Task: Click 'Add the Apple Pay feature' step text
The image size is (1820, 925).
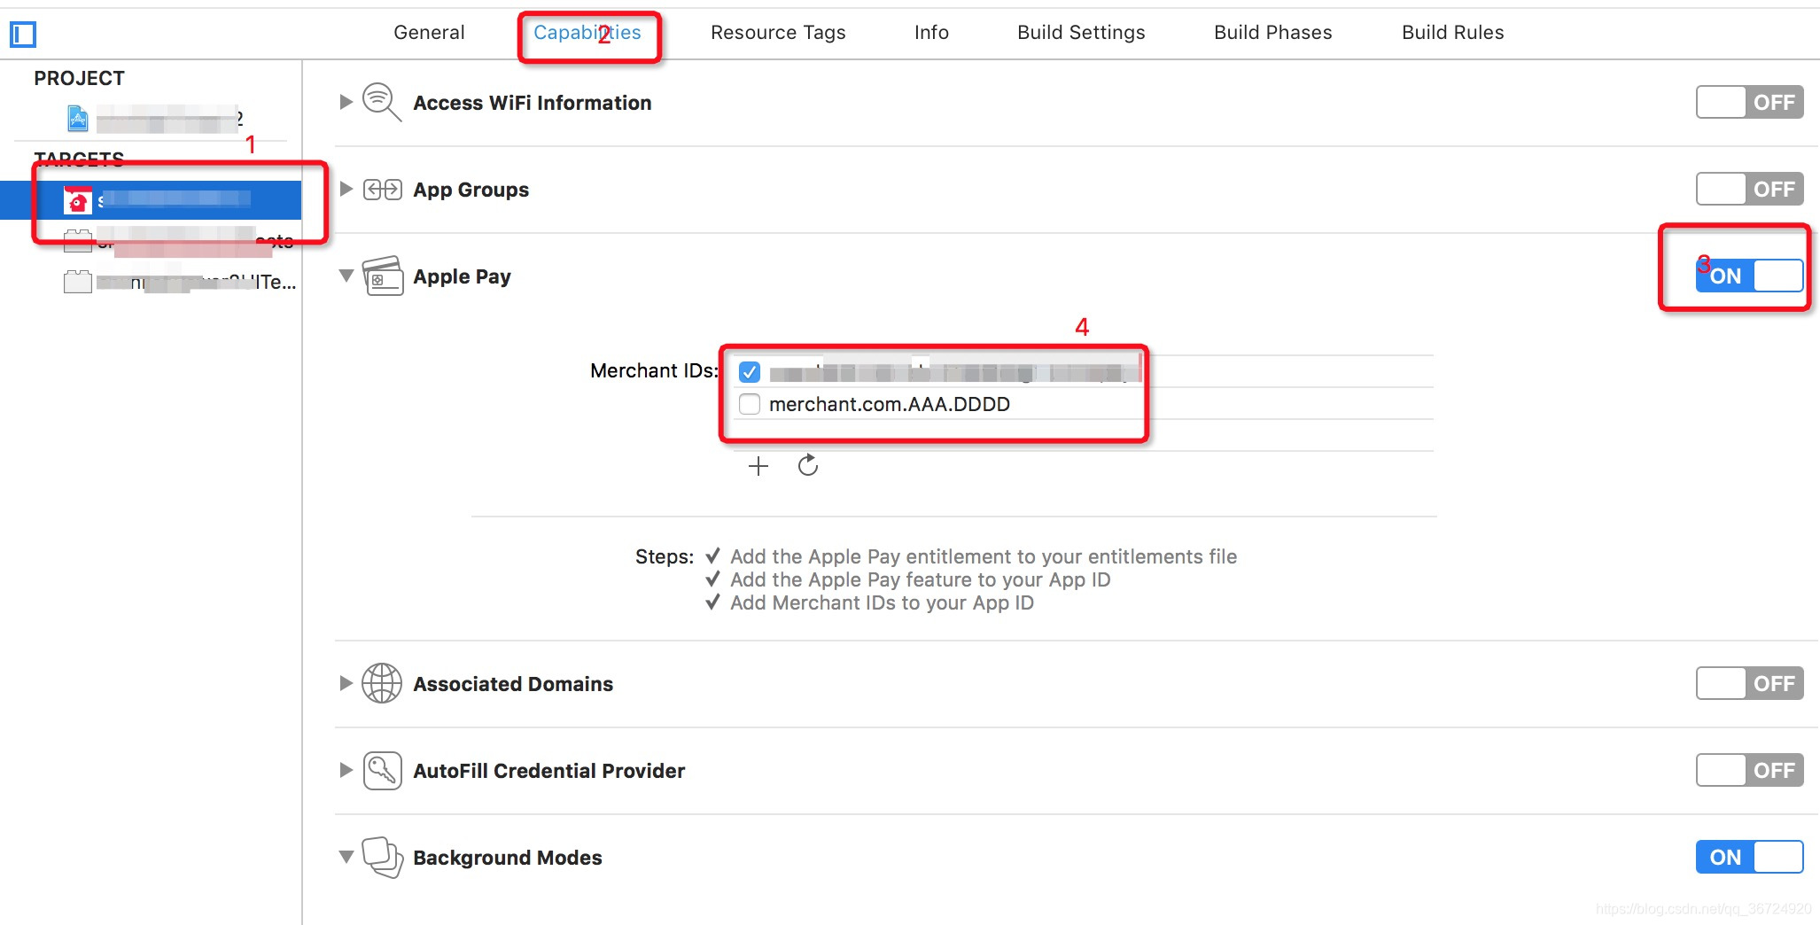Action: point(920,579)
